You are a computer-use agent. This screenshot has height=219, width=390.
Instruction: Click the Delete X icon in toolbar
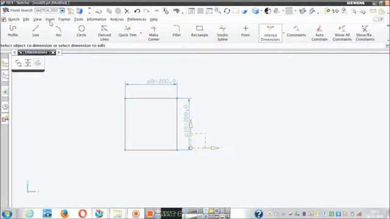[127, 11]
